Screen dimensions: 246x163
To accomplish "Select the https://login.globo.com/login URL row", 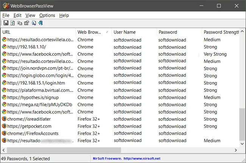I will (40, 76).
